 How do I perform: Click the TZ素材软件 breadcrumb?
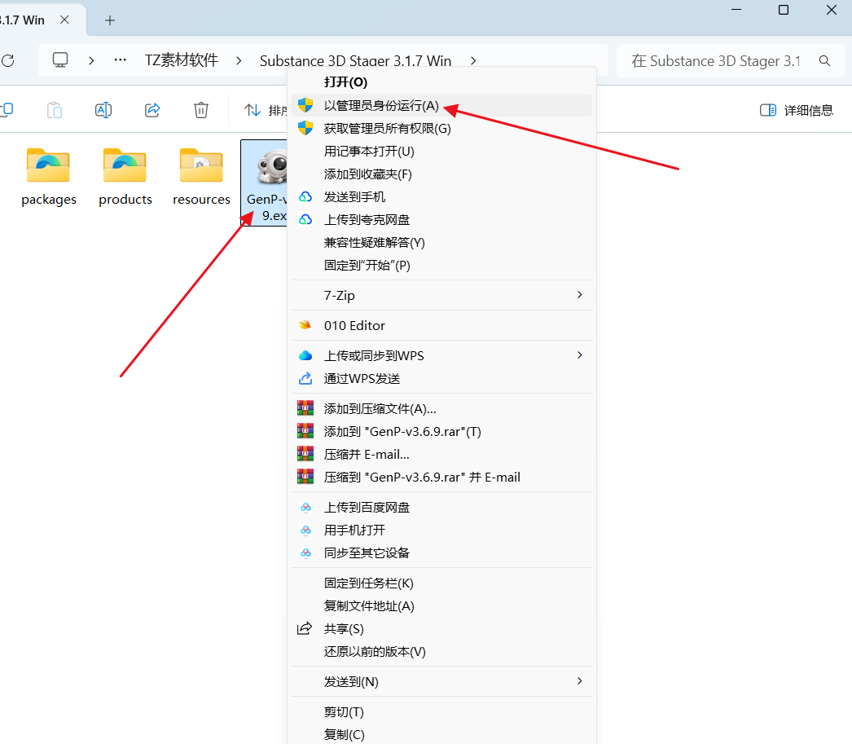[x=182, y=60]
